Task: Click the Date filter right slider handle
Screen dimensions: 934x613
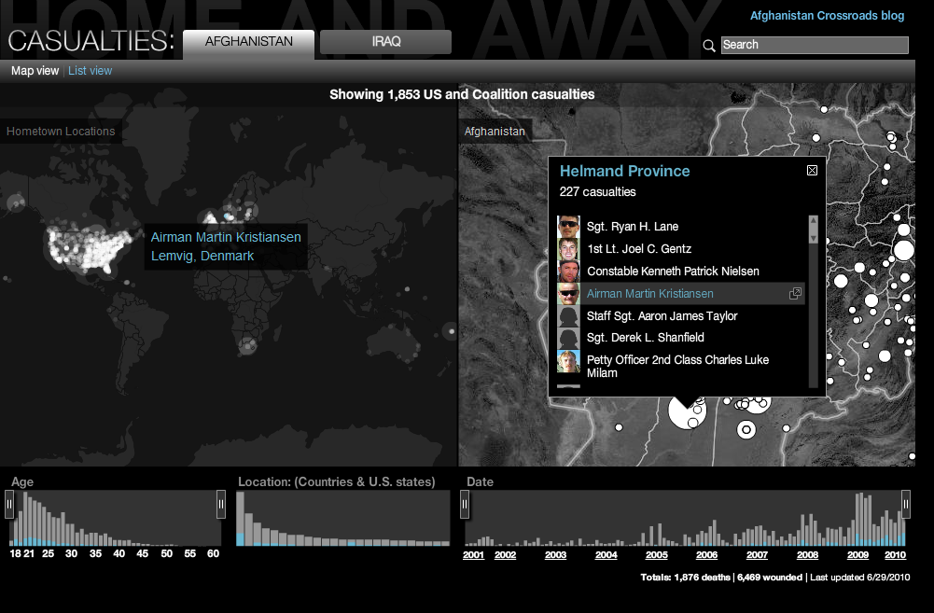Action: [x=905, y=505]
